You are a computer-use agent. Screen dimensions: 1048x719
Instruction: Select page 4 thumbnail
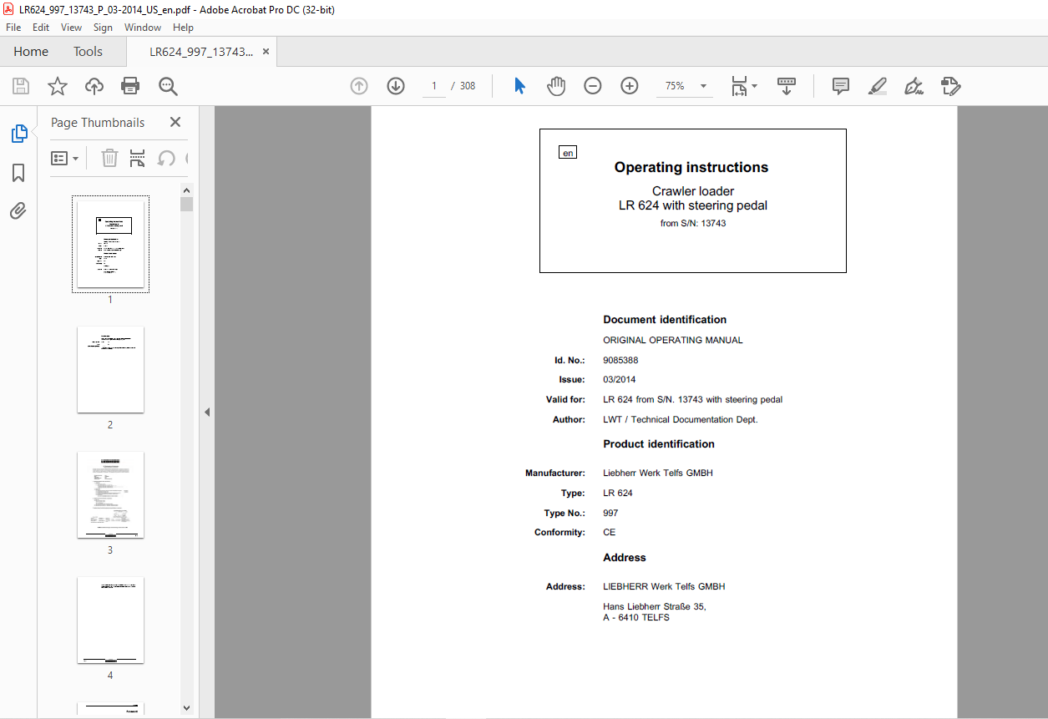(110, 620)
